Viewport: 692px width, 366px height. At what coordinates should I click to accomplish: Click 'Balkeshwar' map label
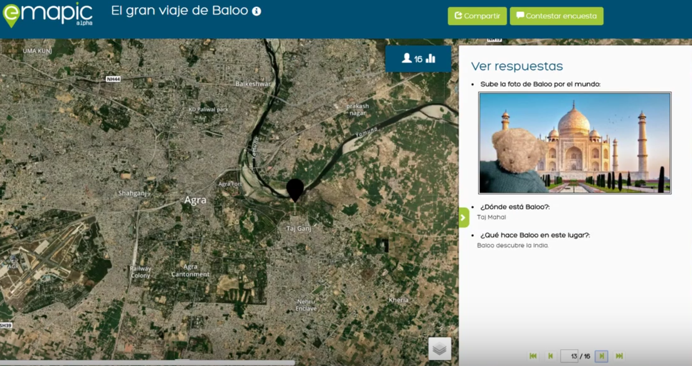click(x=253, y=84)
